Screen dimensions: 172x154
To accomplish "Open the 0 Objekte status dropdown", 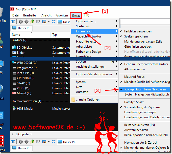I will point(31,134).
